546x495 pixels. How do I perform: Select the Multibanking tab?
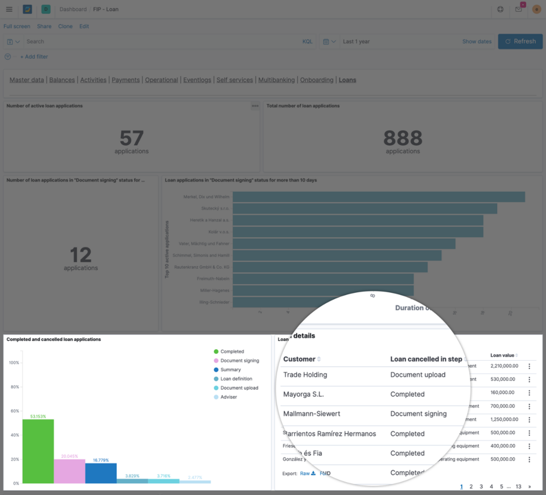tap(276, 80)
